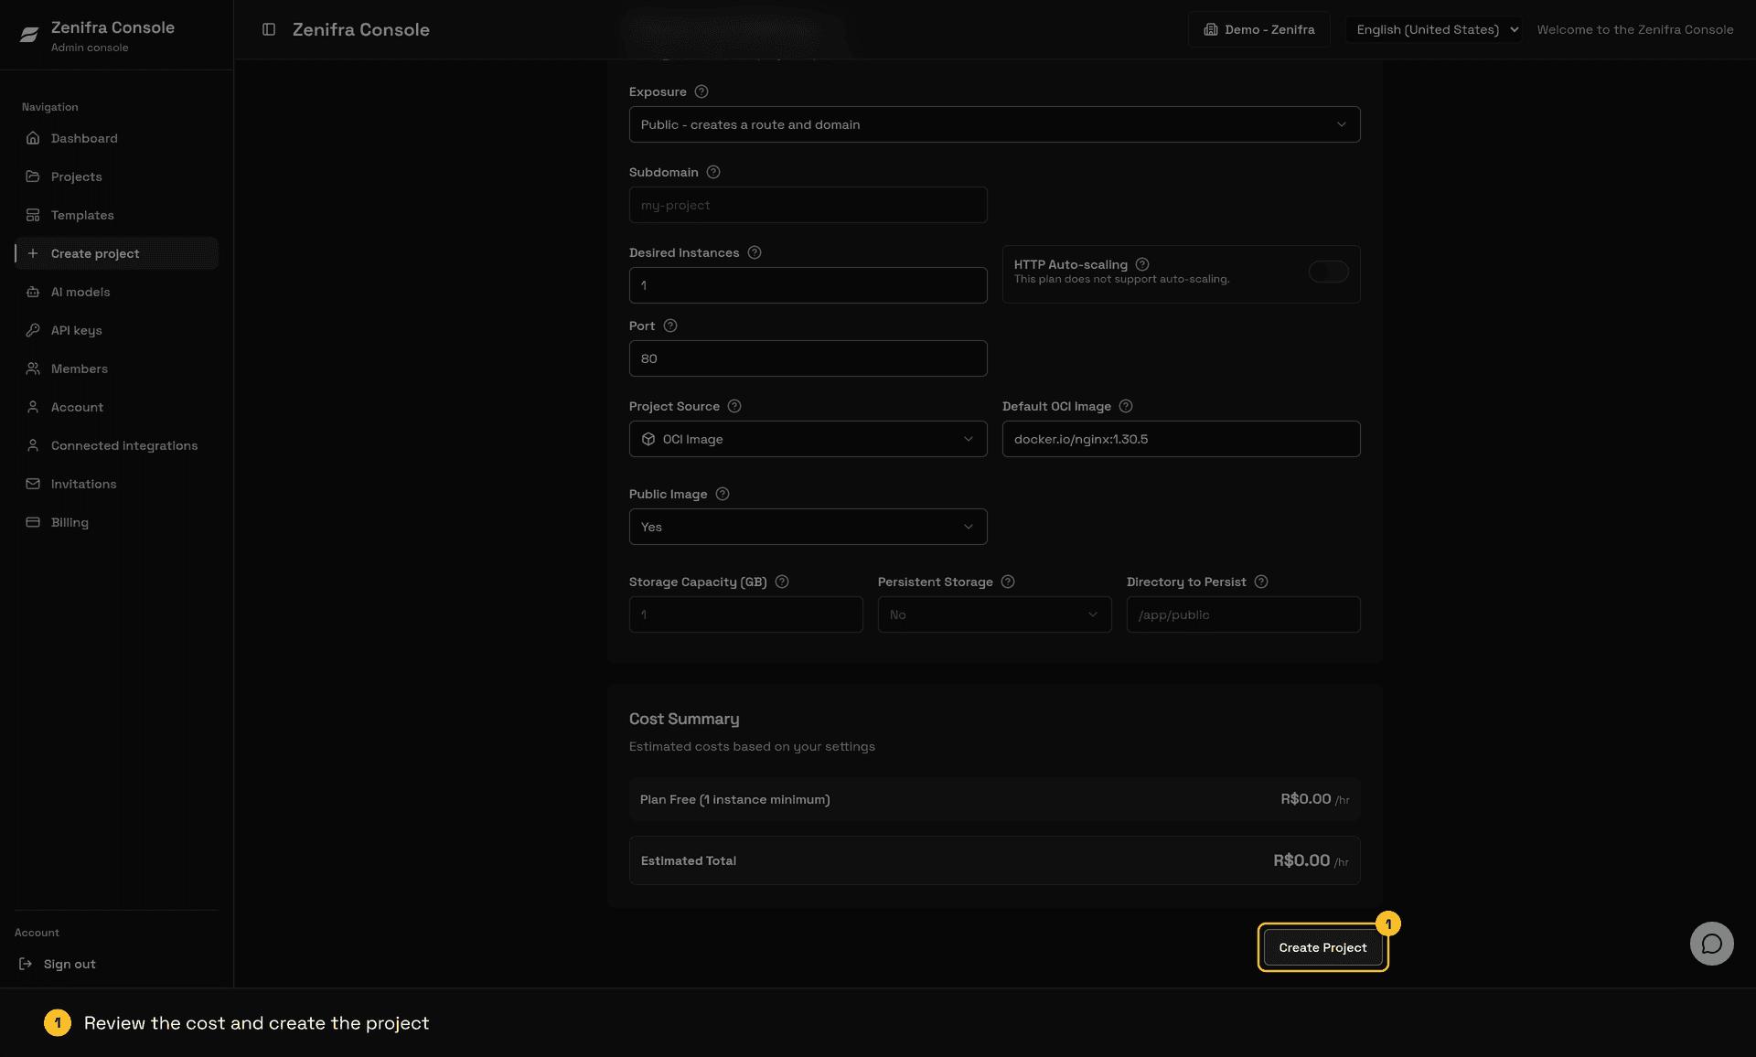Select Create project in the sidebar
1756x1057 pixels.
click(116, 253)
